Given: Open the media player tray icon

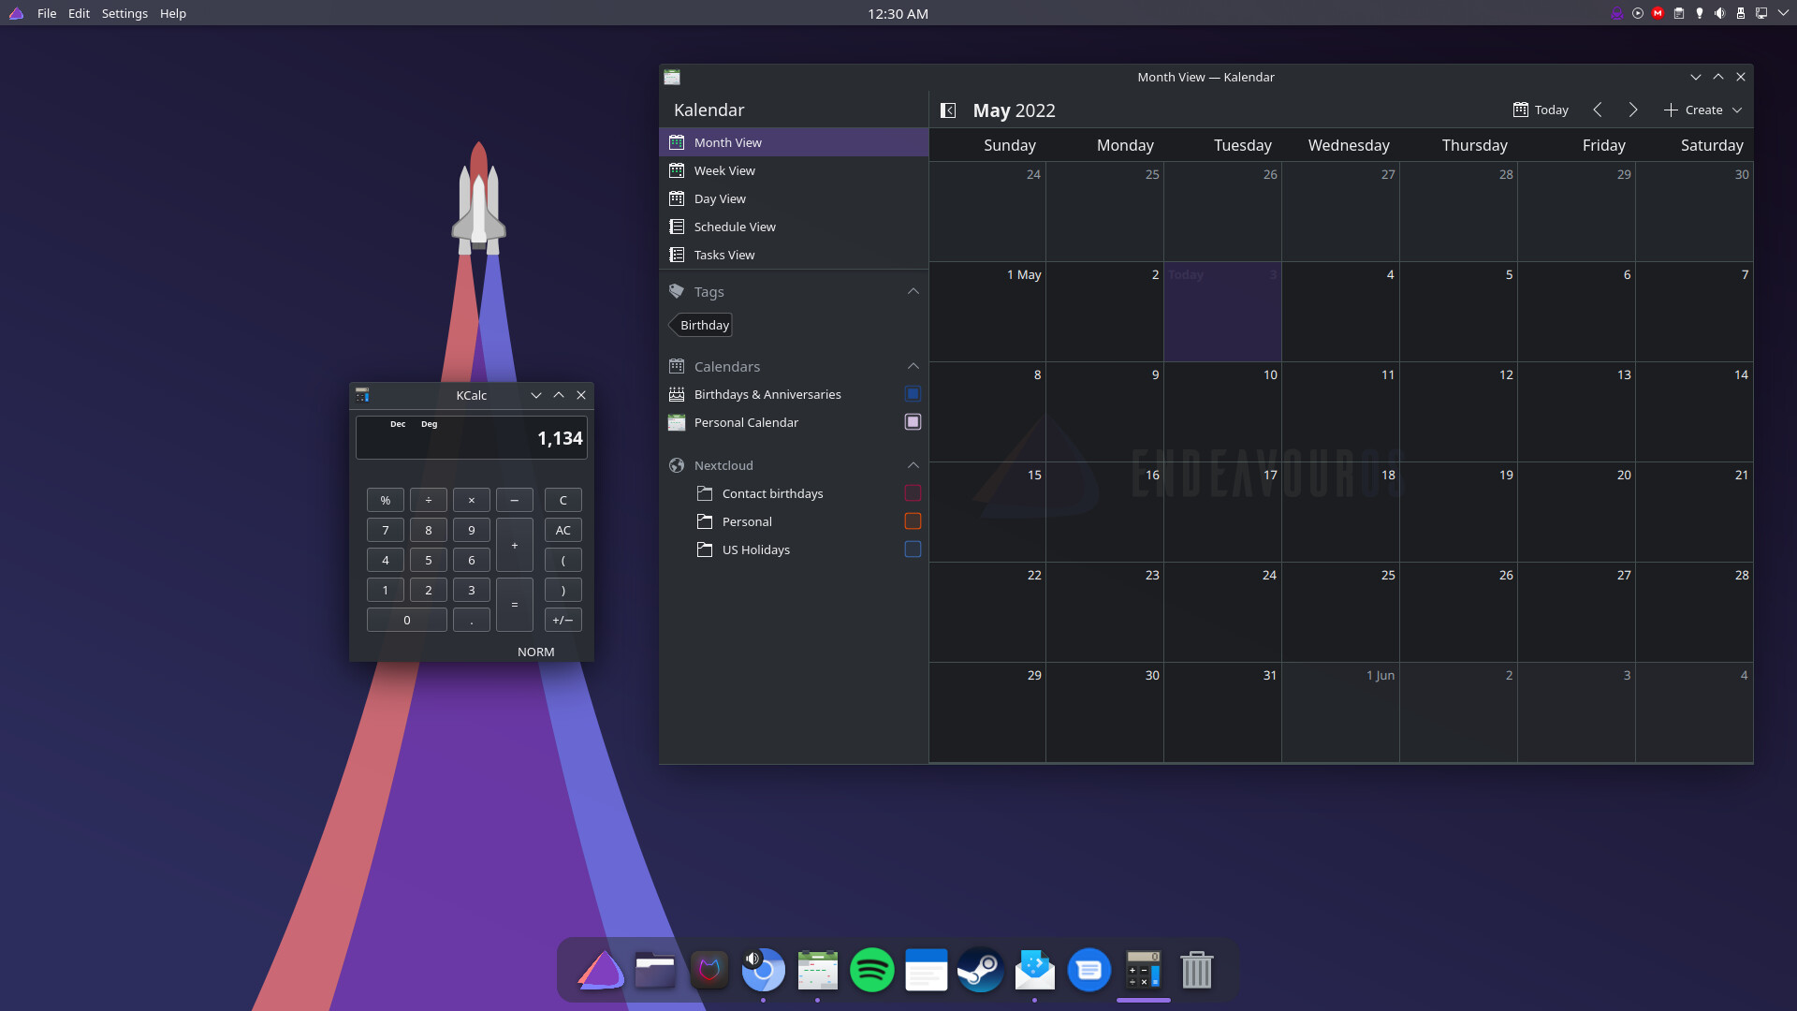Looking at the screenshot, I should point(1637,13).
